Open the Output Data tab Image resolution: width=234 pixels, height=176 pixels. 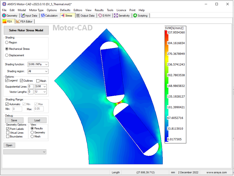[x=86, y=16]
